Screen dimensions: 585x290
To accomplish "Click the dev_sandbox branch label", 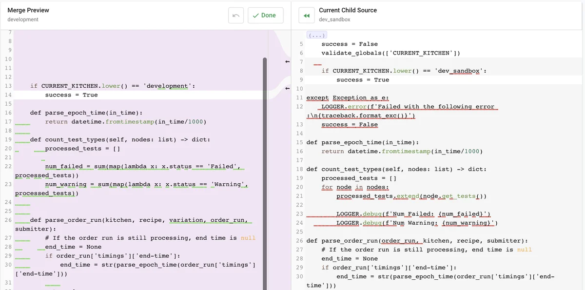I will [x=334, y=19].
